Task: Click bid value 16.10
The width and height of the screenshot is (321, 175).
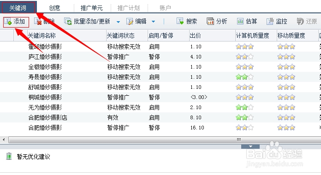Action: 197,128
